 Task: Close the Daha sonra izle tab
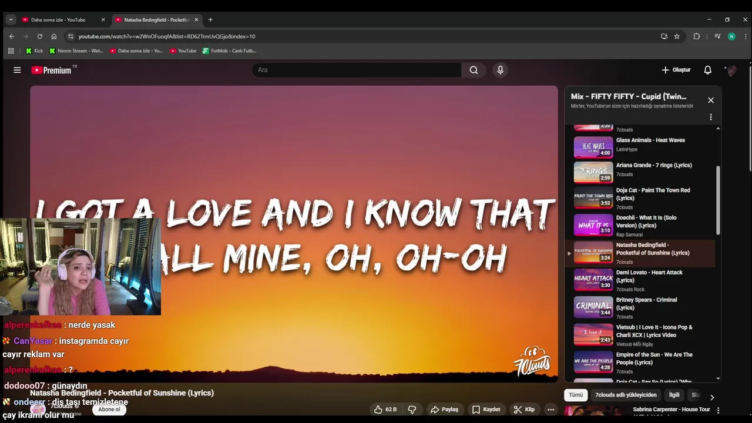coord(103,19)
